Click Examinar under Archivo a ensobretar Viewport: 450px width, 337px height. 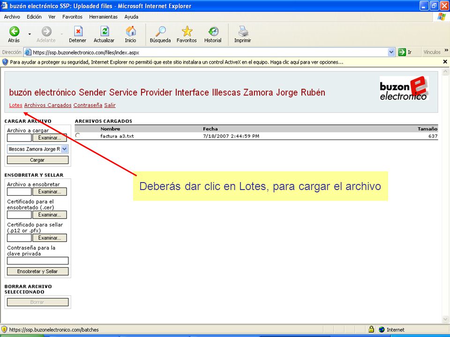(x=50, y=192)
